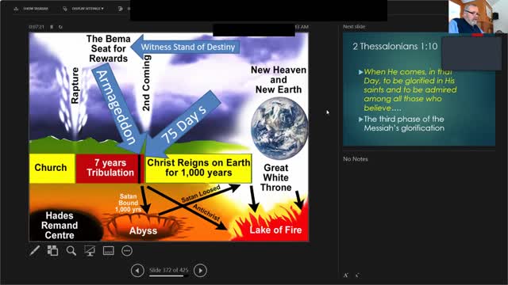Decrease the notes text size

tap(357, 275)
